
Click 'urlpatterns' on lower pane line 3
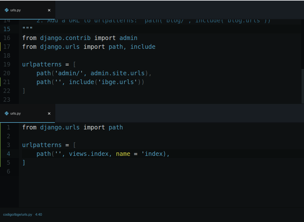(x=42, y=145)
